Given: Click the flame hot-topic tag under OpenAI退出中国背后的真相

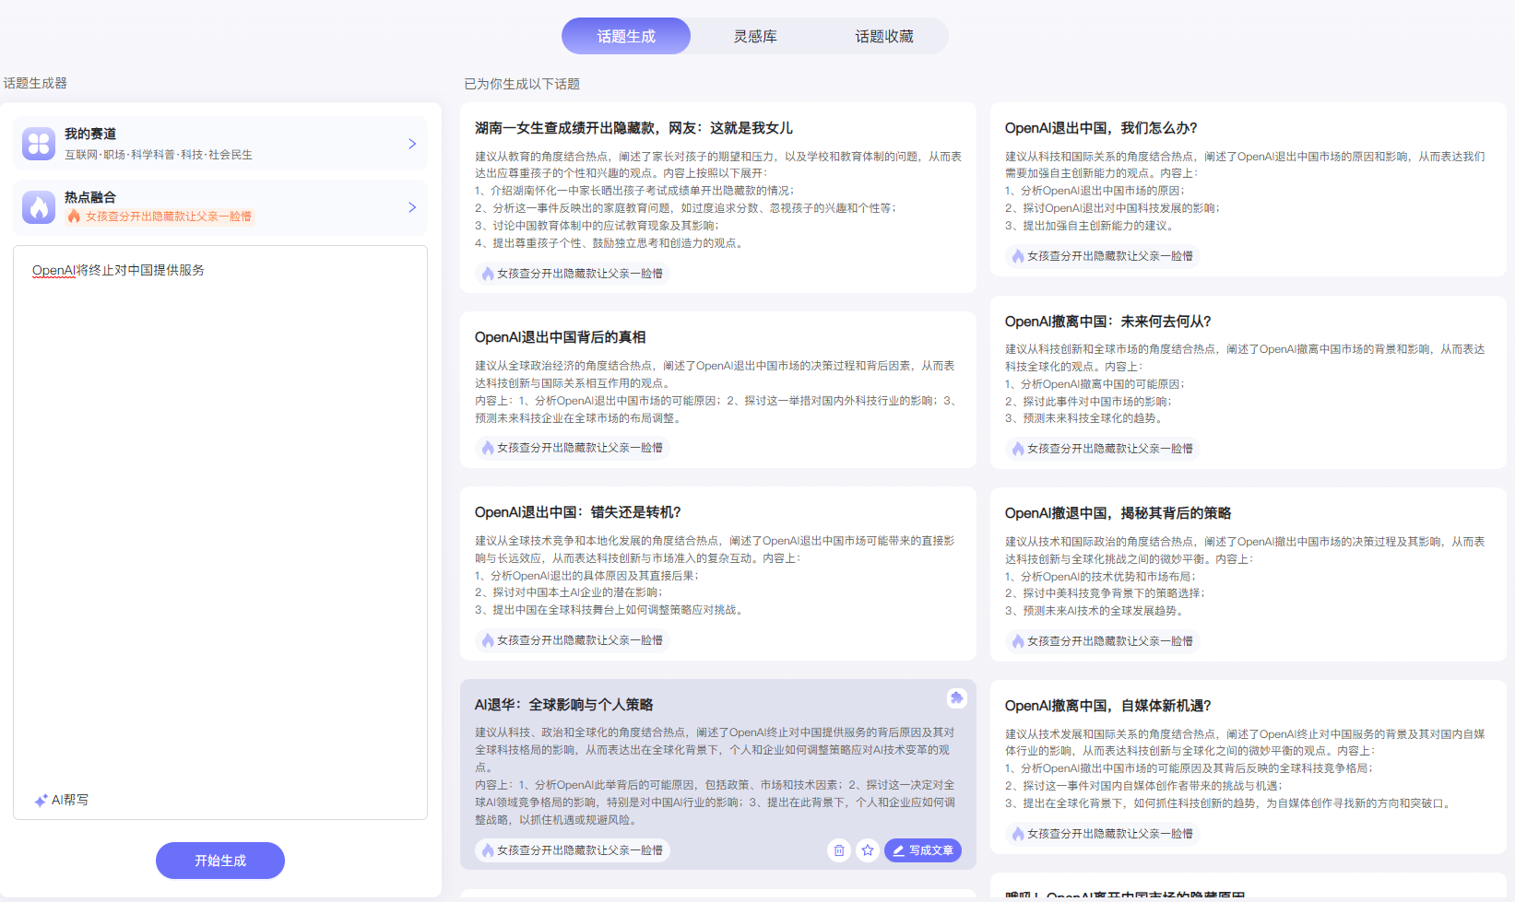Looking at the screenshot, I should click(x=572, y=448).
